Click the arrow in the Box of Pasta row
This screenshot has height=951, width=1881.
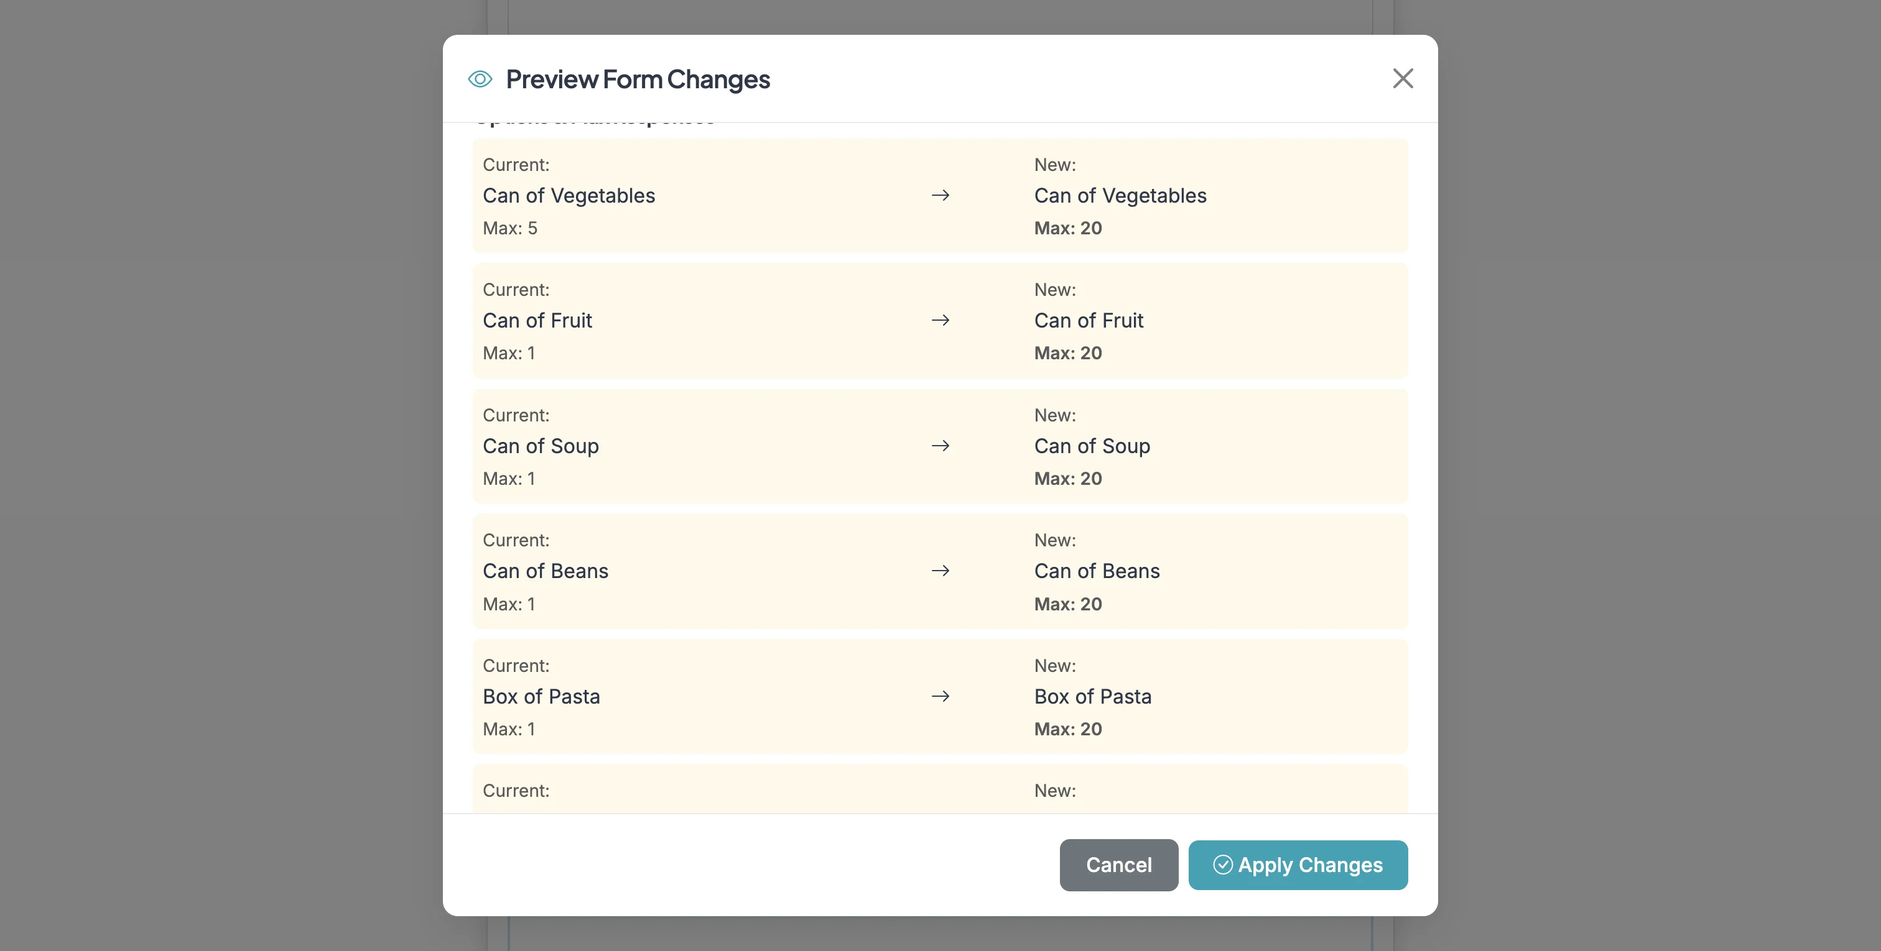click(940, 696)
